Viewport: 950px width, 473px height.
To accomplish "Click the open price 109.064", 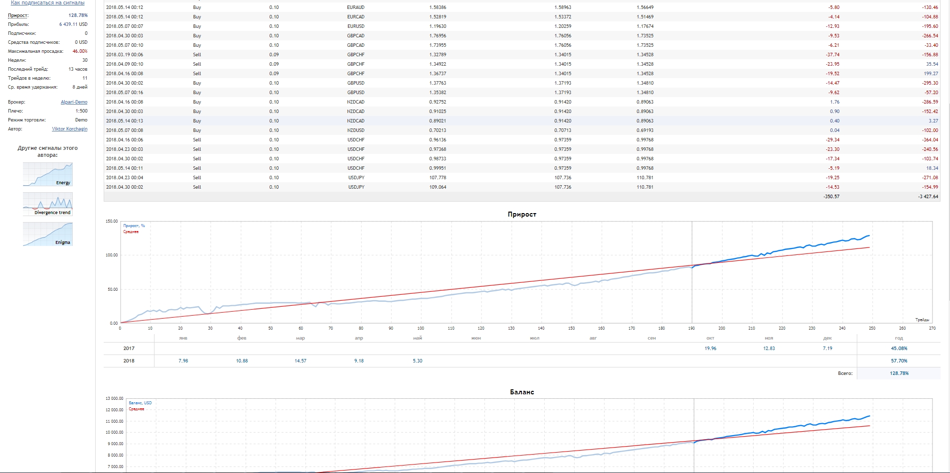I will (438, 187).
